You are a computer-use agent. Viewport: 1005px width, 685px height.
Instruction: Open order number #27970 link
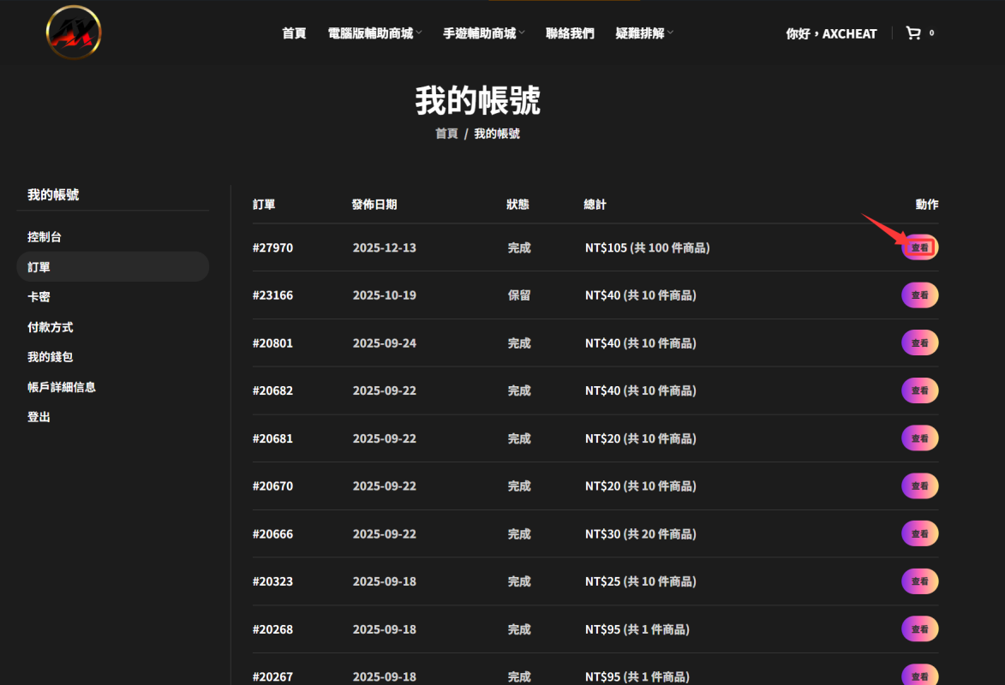coord(272,248)
